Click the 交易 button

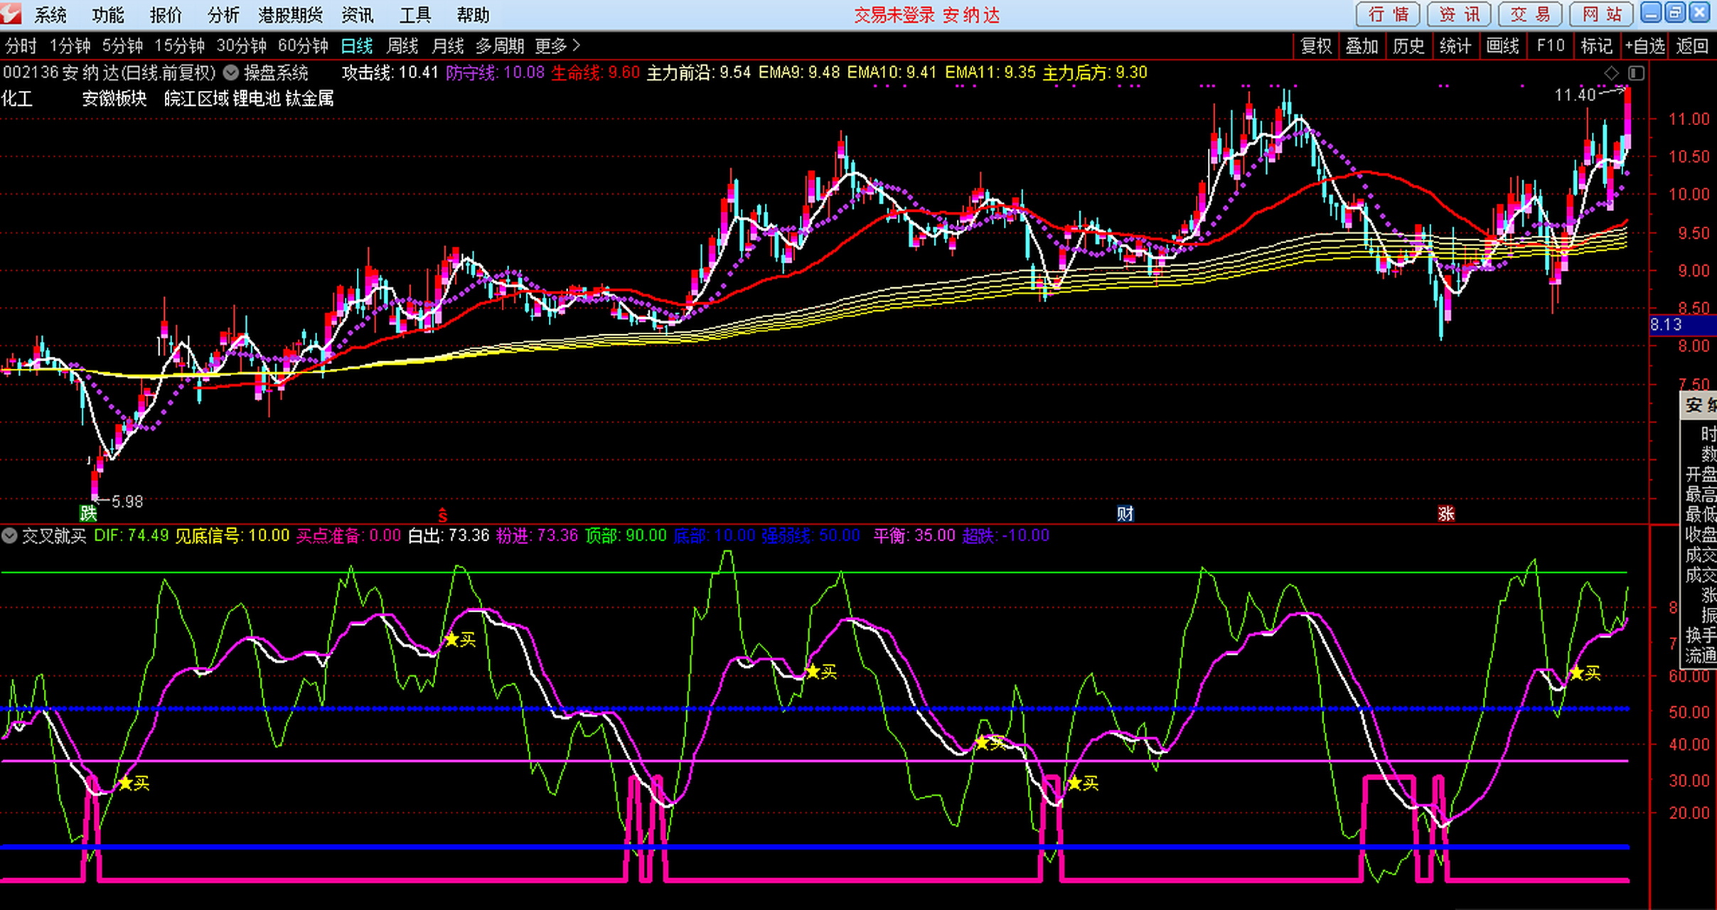(1530, 14)
